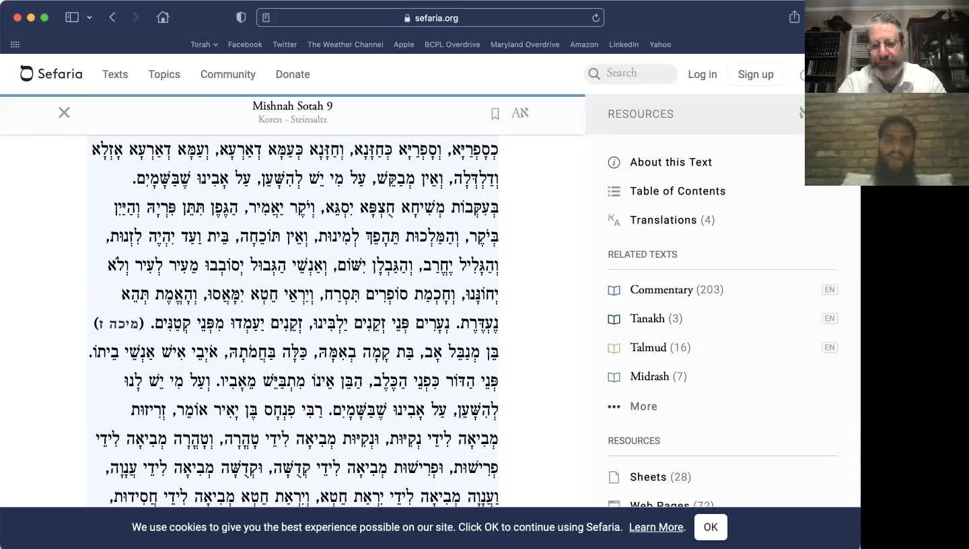Click the Tanakh book icon
This screenshot has height=549, width=969.
(614, 319)
